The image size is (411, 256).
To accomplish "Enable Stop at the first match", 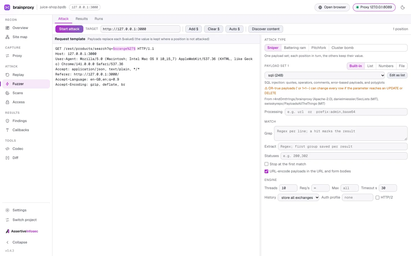I will pyautogui.click(x=266, y=164).
